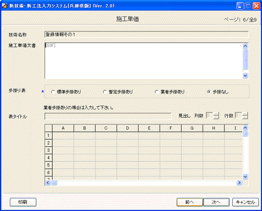Close the window with the red X
This screenshot has height=211, width=262.
tap(256, 6)
